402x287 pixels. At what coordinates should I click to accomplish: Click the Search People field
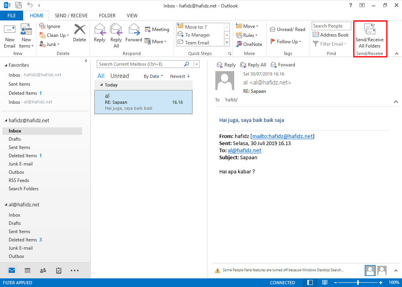331,26
